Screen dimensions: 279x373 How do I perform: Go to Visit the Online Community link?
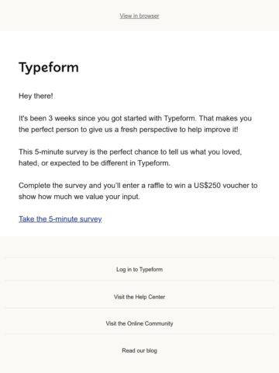click(x=139, y=323)
